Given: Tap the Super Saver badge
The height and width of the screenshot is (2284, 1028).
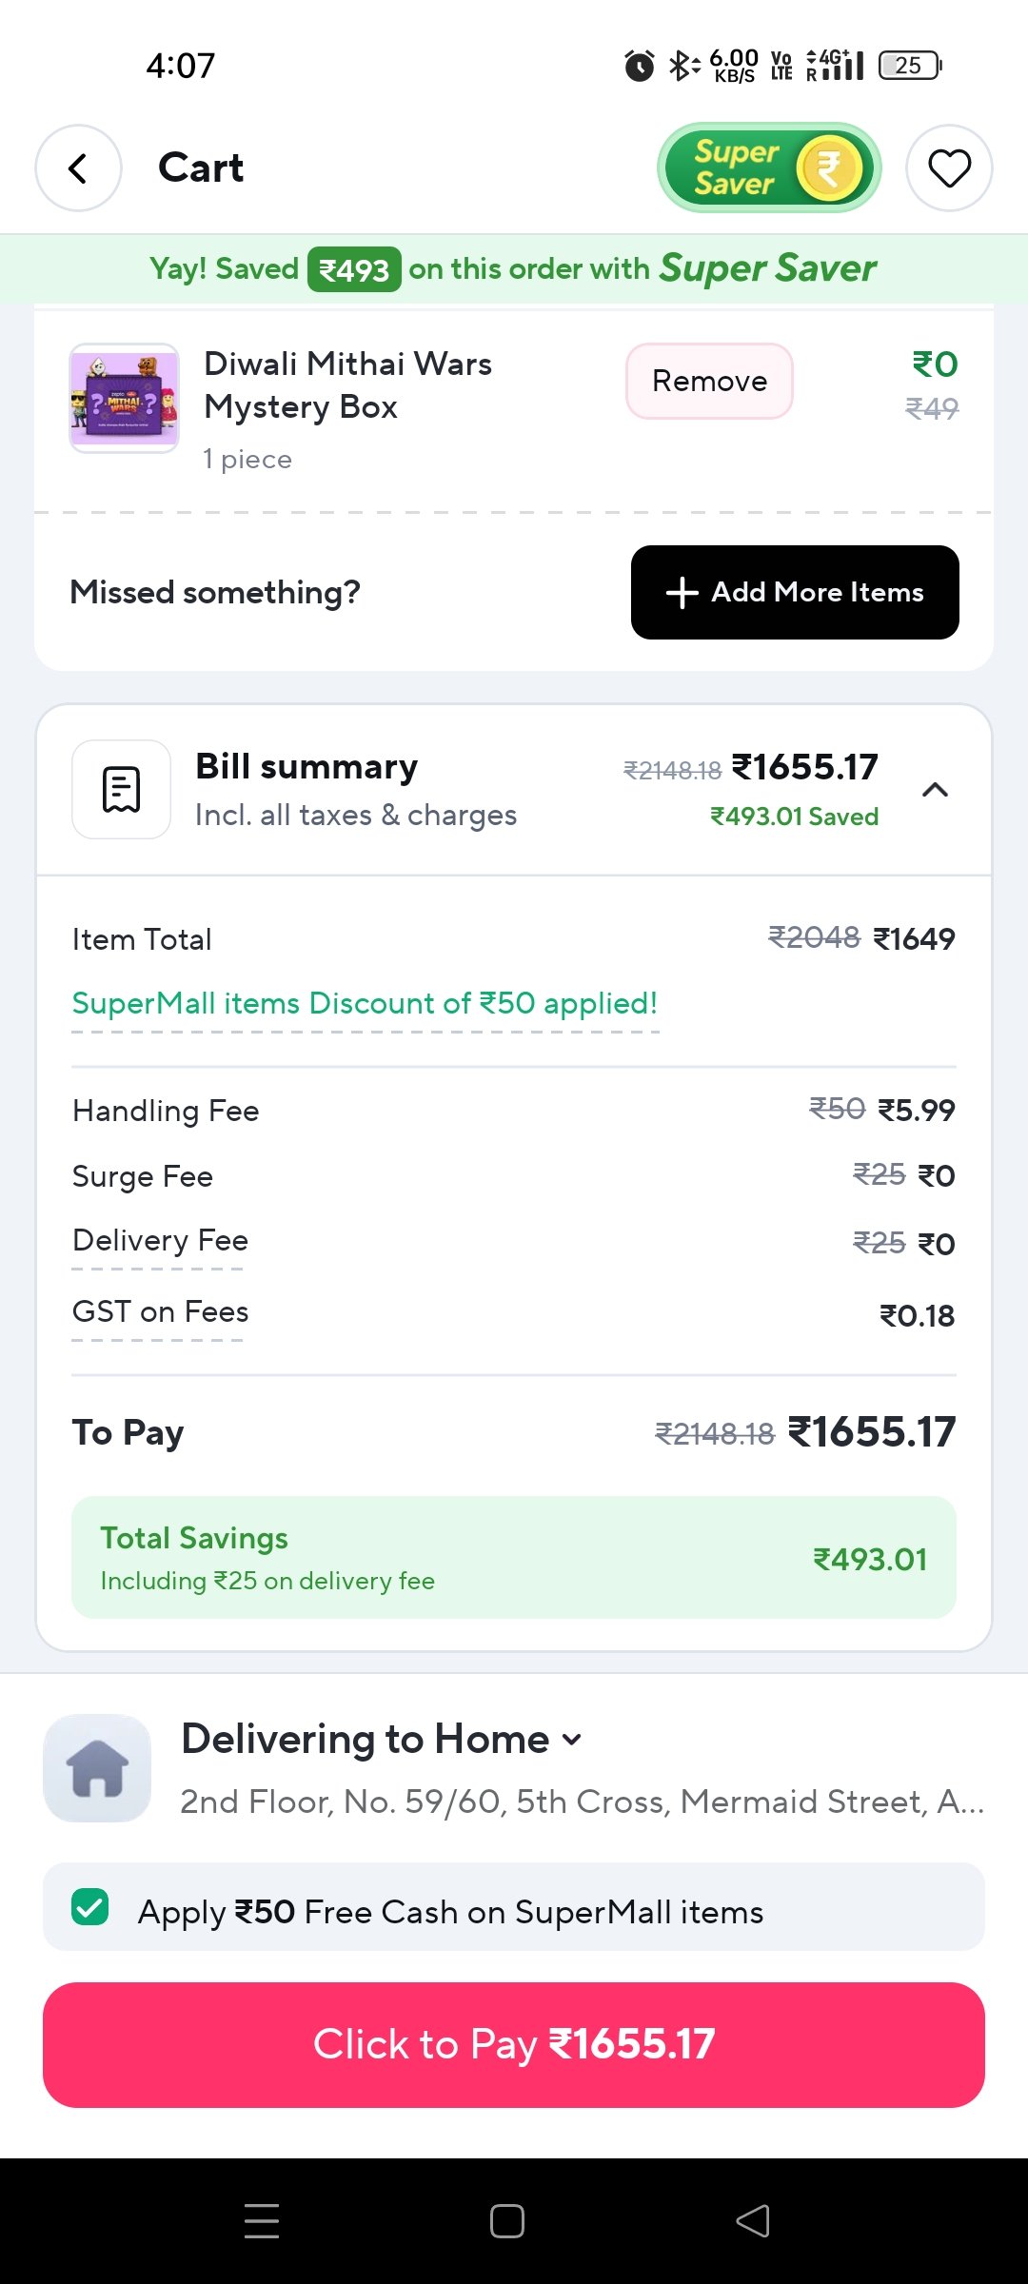Looking at the screenshot, I should [x=769, y=168].
